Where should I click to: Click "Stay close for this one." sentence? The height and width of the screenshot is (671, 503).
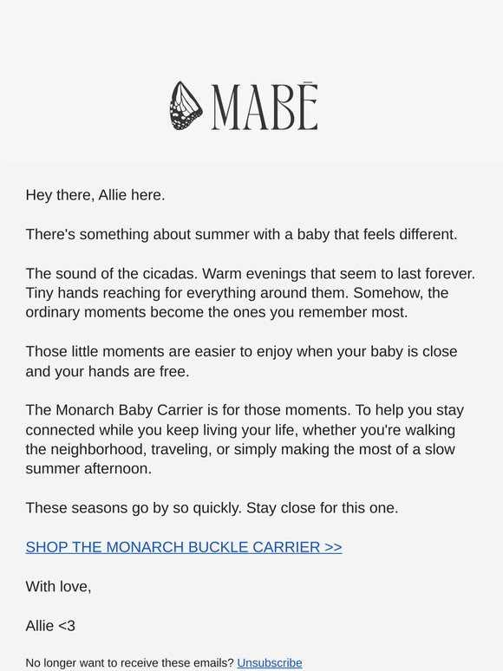(x=323, y=508)
